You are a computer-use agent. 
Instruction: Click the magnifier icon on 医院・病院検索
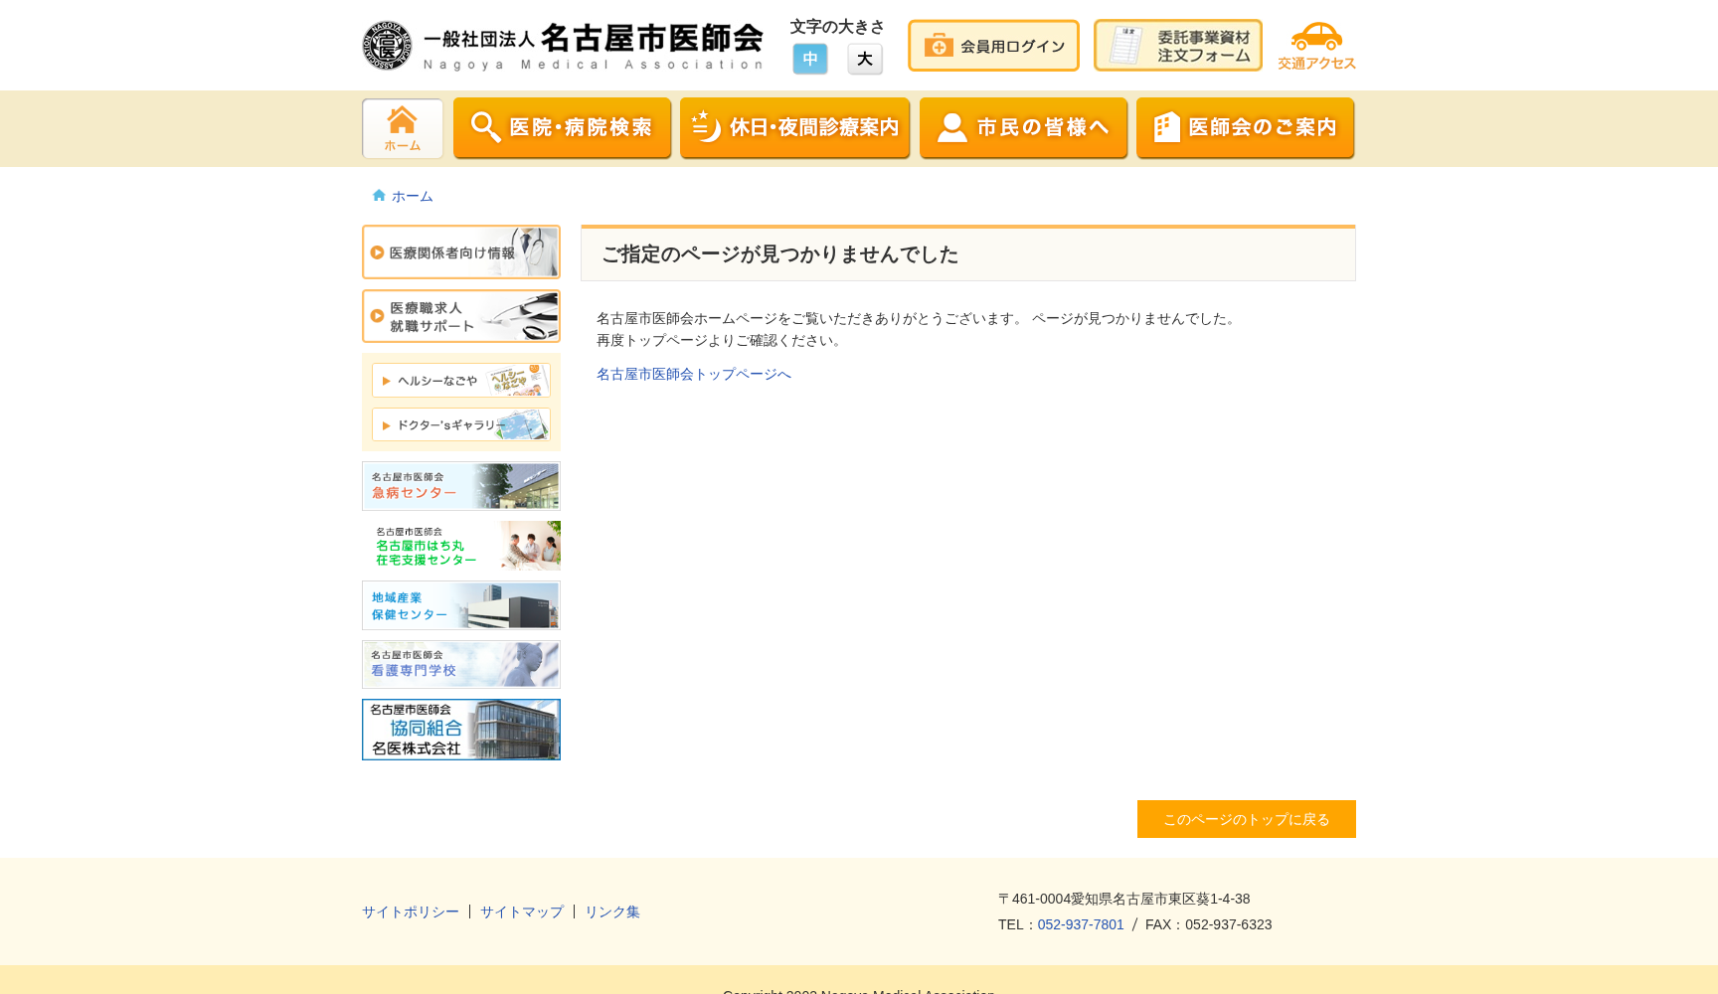click(x=484, y=127)
